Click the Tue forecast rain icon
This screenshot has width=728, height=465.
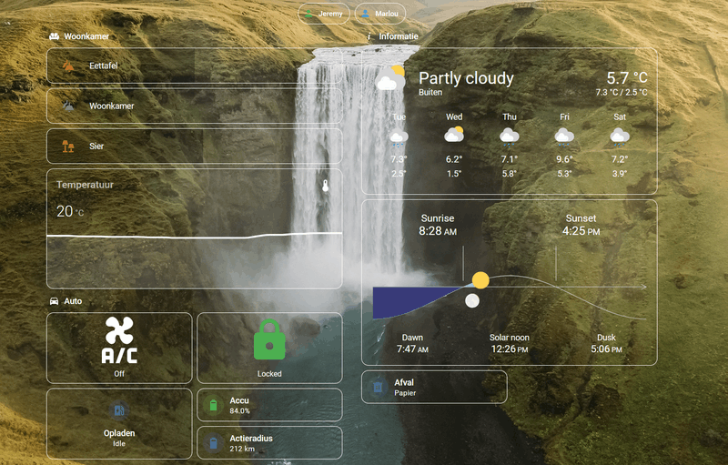399,137
